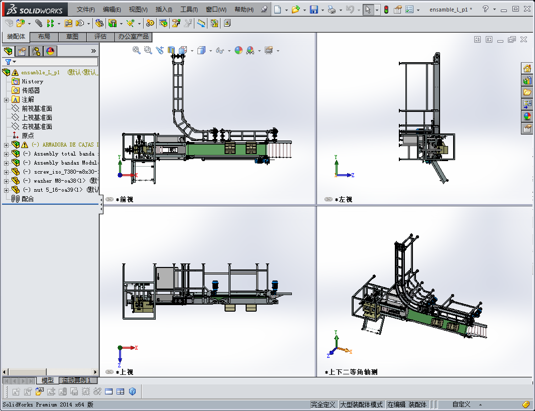Expand the FeatureManager tabs chevron

pos(93,51)
